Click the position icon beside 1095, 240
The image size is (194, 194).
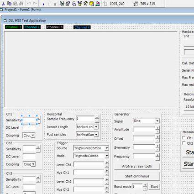pyautogui.click(x=105, y=4)
